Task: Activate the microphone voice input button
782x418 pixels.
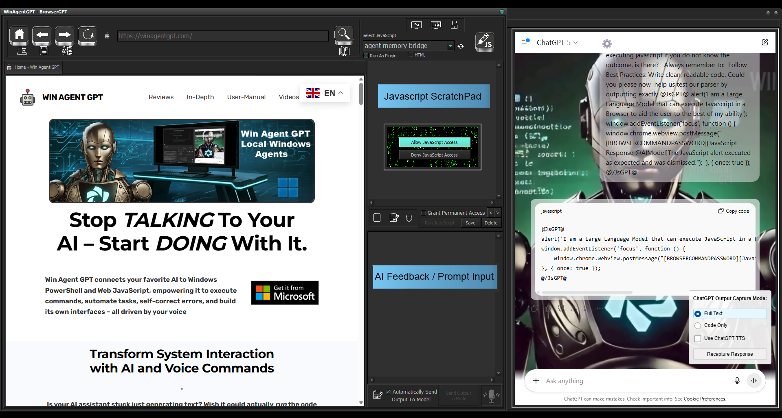Action: (491, 395)
